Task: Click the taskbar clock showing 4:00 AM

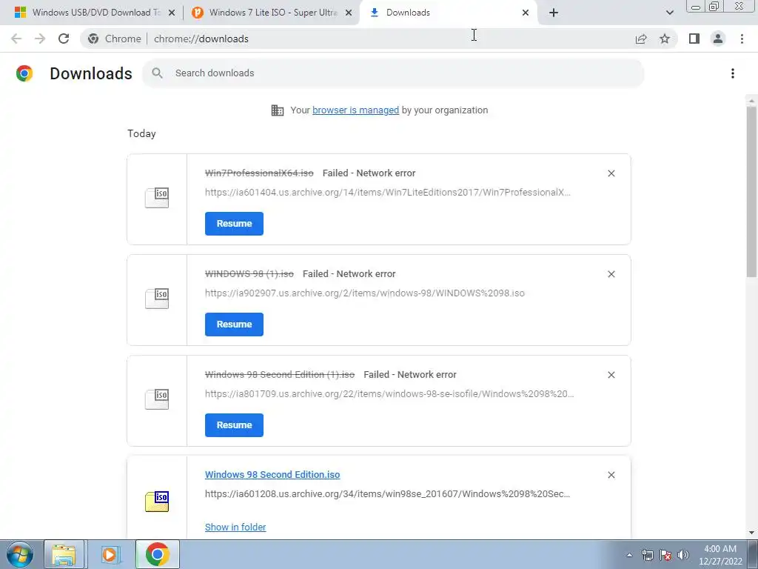Action: [x=720, y=555]
